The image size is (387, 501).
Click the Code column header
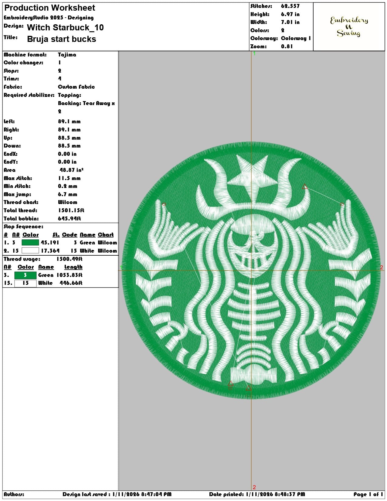point(70,235)
